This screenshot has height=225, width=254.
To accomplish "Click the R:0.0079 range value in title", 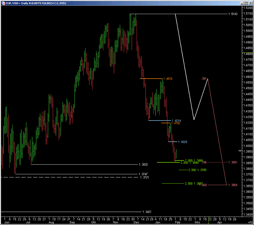I will tap(35, 3).
